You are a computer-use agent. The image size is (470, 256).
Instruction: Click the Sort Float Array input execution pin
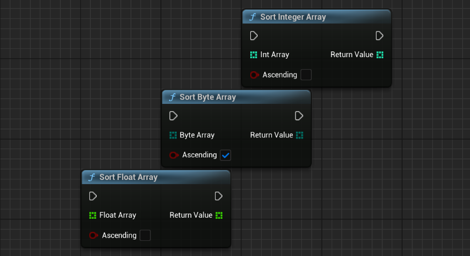[x=93, y=196]
